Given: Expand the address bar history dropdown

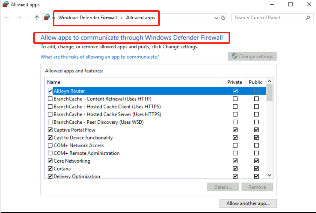Looking at the screenshot, I should click(216, 18).
